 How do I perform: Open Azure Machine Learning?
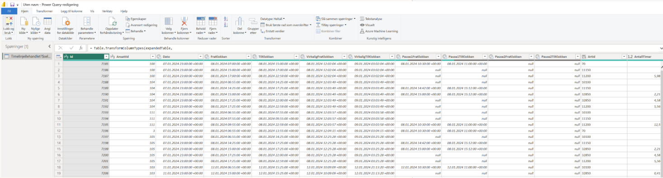pos(379,31)
